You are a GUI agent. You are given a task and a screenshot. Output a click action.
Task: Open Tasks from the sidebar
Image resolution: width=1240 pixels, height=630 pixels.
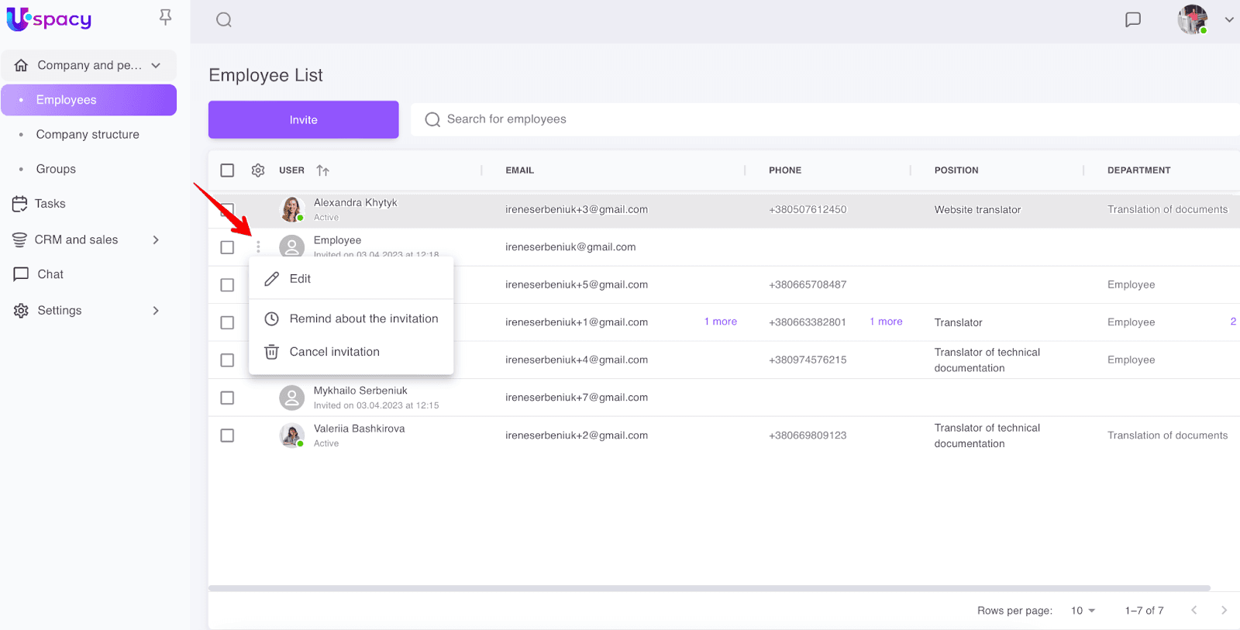pos(50,204)
